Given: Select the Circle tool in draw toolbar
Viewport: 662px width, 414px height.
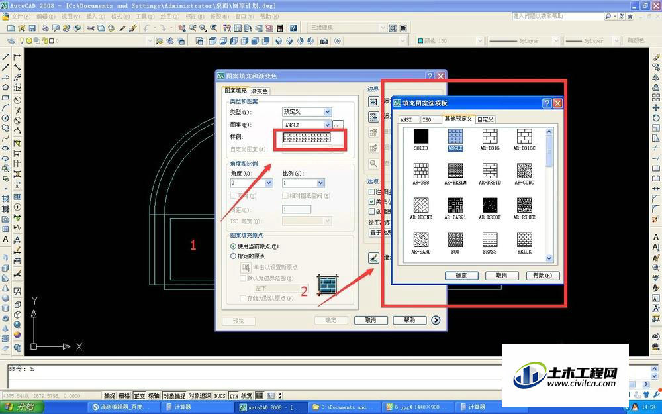Looking at the screenshot, I should (x=5, y=117).
